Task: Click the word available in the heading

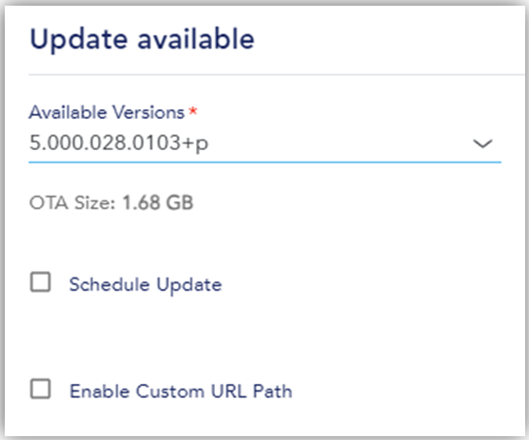Action: pos(196,39)
